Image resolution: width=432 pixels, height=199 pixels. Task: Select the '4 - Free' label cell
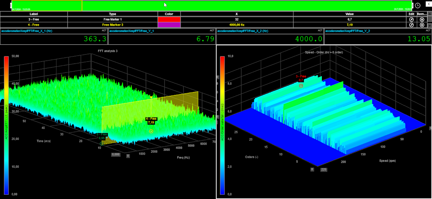(x=34, y=25)
